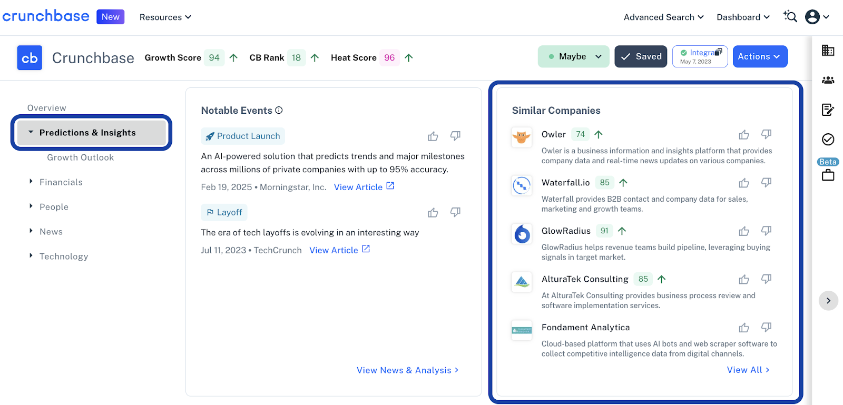Click the CB Rank 18 value
The image size is (843, 405).
pyautogui.click(x=297, y=58)
